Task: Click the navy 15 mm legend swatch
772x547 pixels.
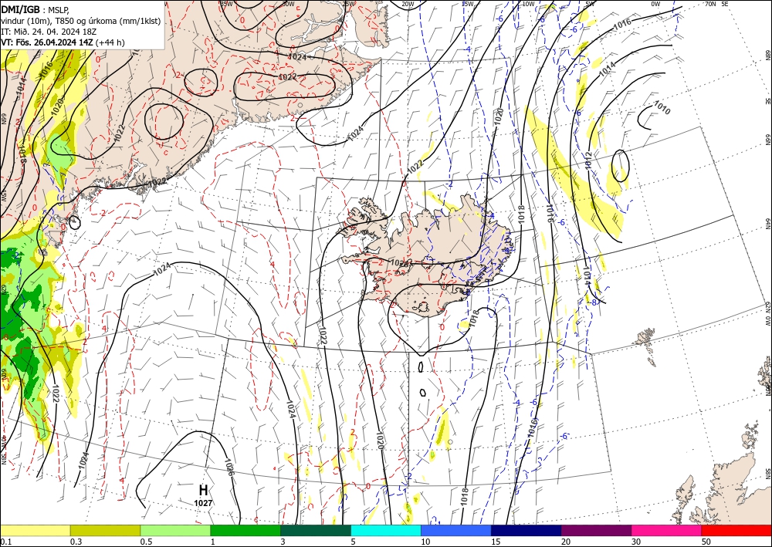Action: point(527,530)
